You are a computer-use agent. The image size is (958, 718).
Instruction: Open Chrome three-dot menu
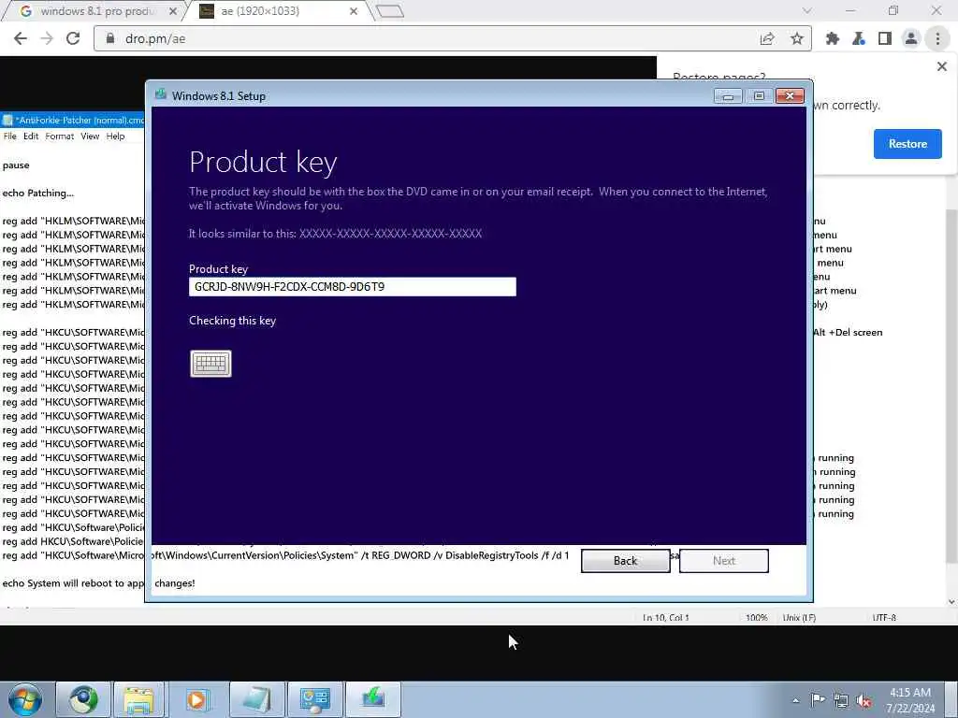pos(937,38)
